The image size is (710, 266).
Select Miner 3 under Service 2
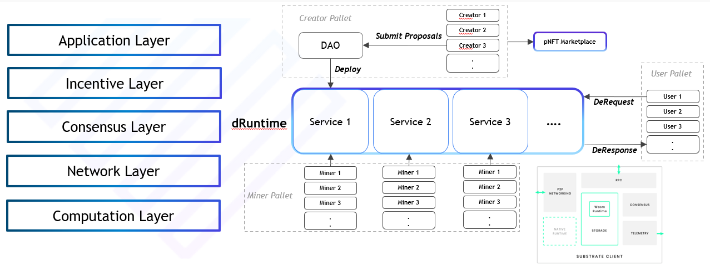[x=409, y=203]
